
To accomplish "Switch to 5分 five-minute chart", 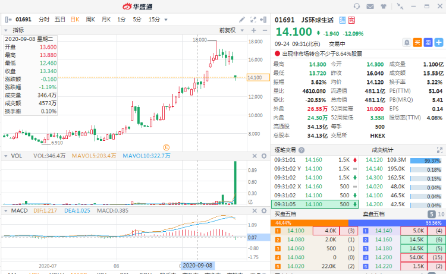I will click(137, 20).
